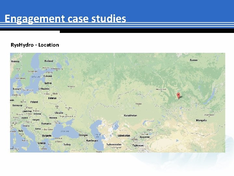The image size is (234, 176).
Task: Click the Azerbaijan country label
Action: (x=92, y=140)
